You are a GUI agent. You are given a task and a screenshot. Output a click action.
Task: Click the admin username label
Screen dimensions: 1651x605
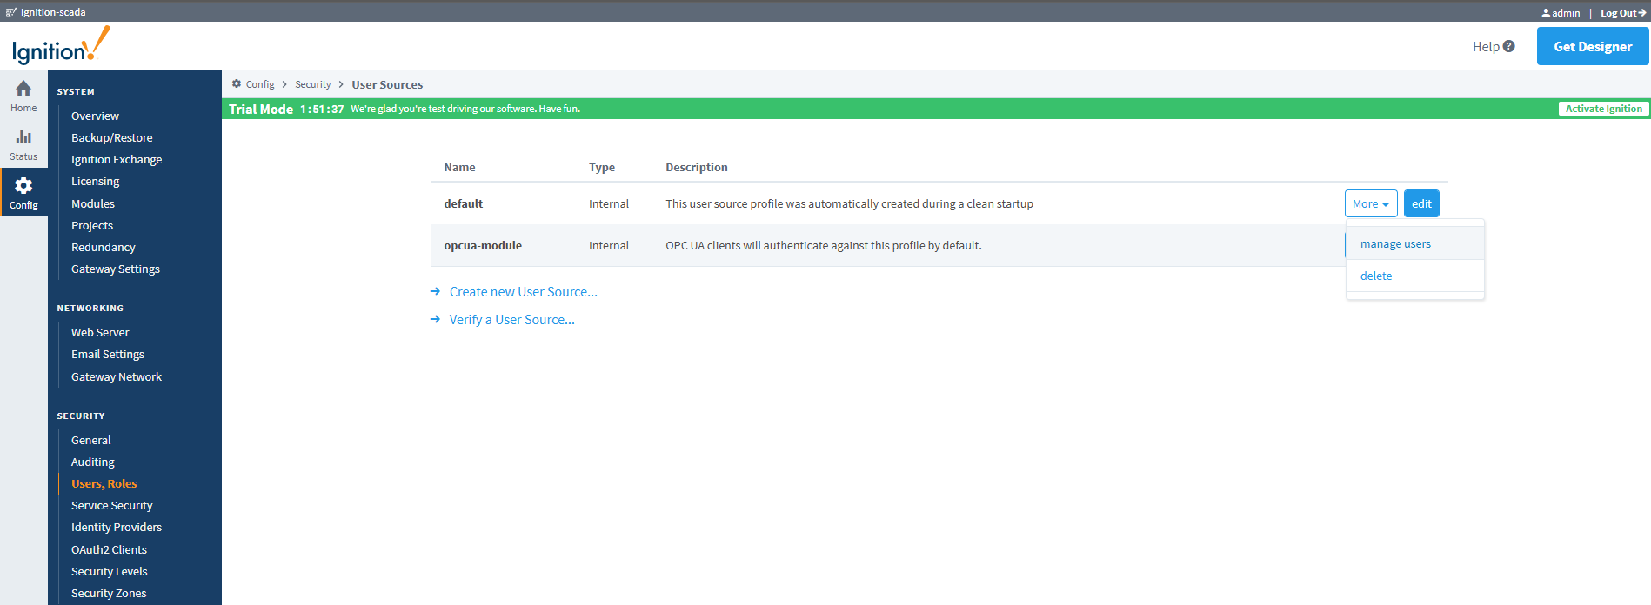1566,13
